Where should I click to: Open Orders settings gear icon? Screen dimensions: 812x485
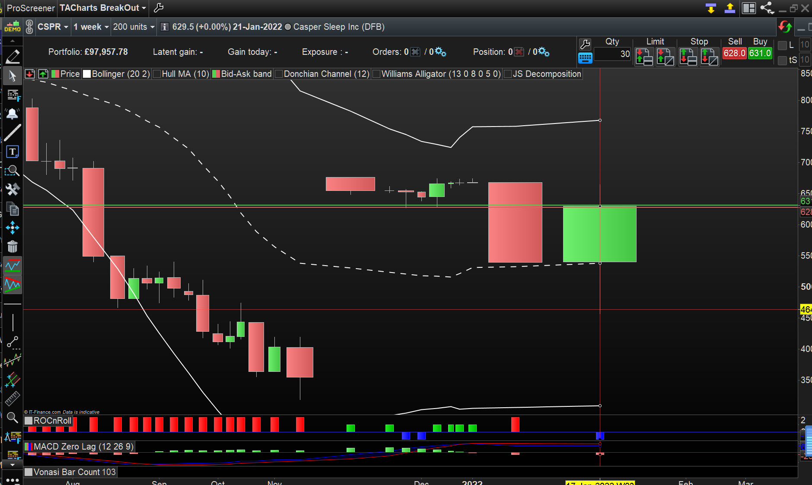440,52
